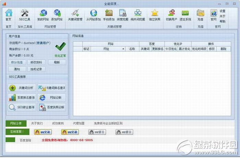Open SEO综合查询 tool
240x159 pixels.
22,107
